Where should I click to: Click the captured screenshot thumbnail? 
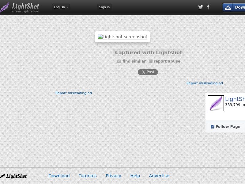tap(123, 37)
